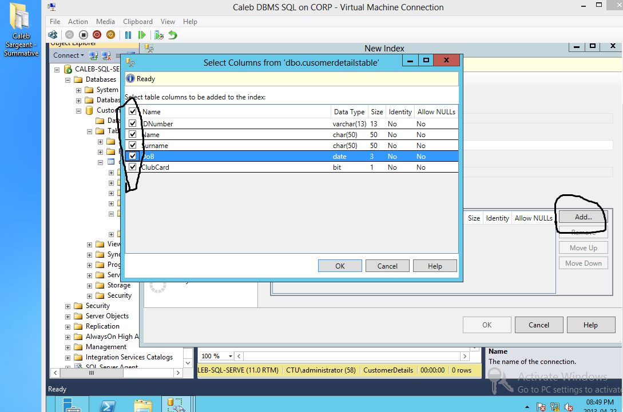Expand the Server Objects node
The width and height of the screenshot is (623, 412).
pyautogui.click(x=68, y=317)
